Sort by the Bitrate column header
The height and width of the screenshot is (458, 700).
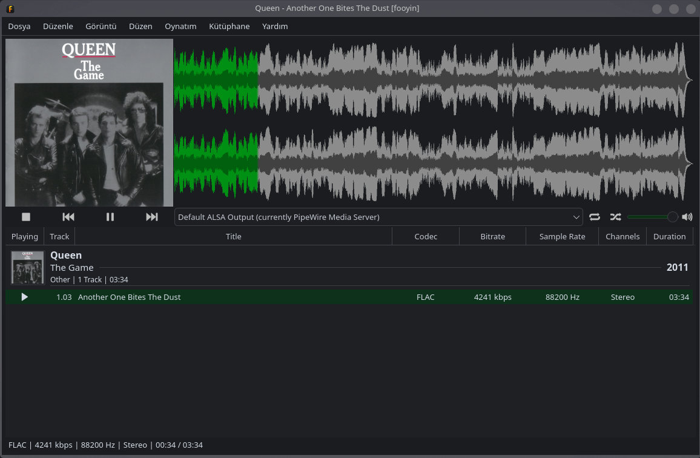pyautogui.click(x=492, y=236)
